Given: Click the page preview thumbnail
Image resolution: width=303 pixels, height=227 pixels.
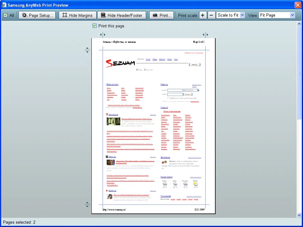Looking at the screenshot, I should (153, 126).
